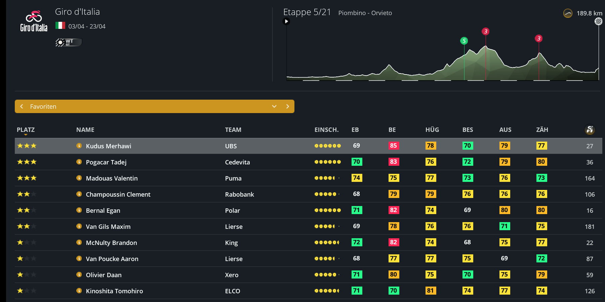Click the first category-3 climb marker
The height and width of the screenshot is (302, 605).
485,32
